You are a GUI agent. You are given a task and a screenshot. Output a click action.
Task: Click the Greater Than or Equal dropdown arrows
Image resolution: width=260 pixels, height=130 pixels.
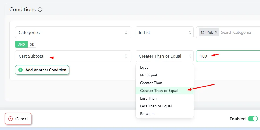(x=190, y=56)
